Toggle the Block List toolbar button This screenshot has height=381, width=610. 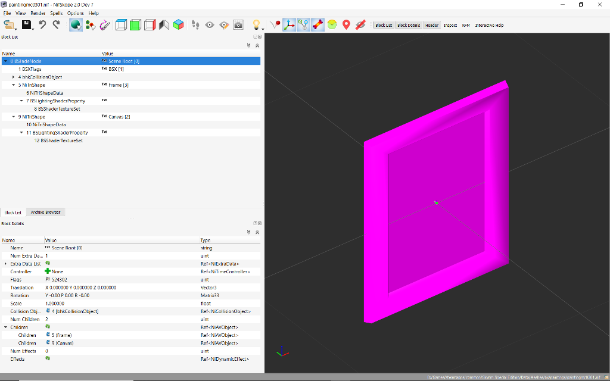click(384, 25)
